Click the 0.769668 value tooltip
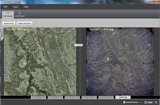Image resolution: width=160 pixels, height=105 pixels. pyautogui.click(x=78, y=45)
